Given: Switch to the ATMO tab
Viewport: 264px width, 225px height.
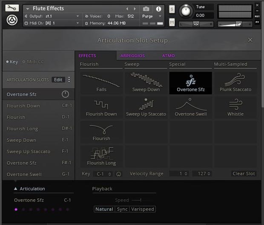Looking at the screenshot, I should [168, 56].
